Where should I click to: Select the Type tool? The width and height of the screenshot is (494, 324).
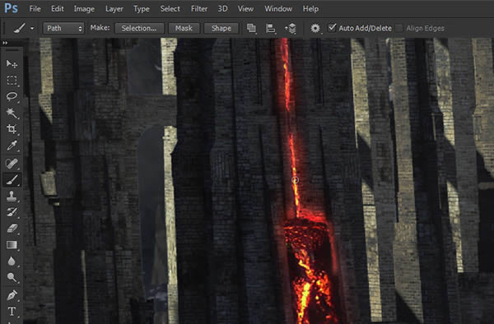tap(12, 312)
